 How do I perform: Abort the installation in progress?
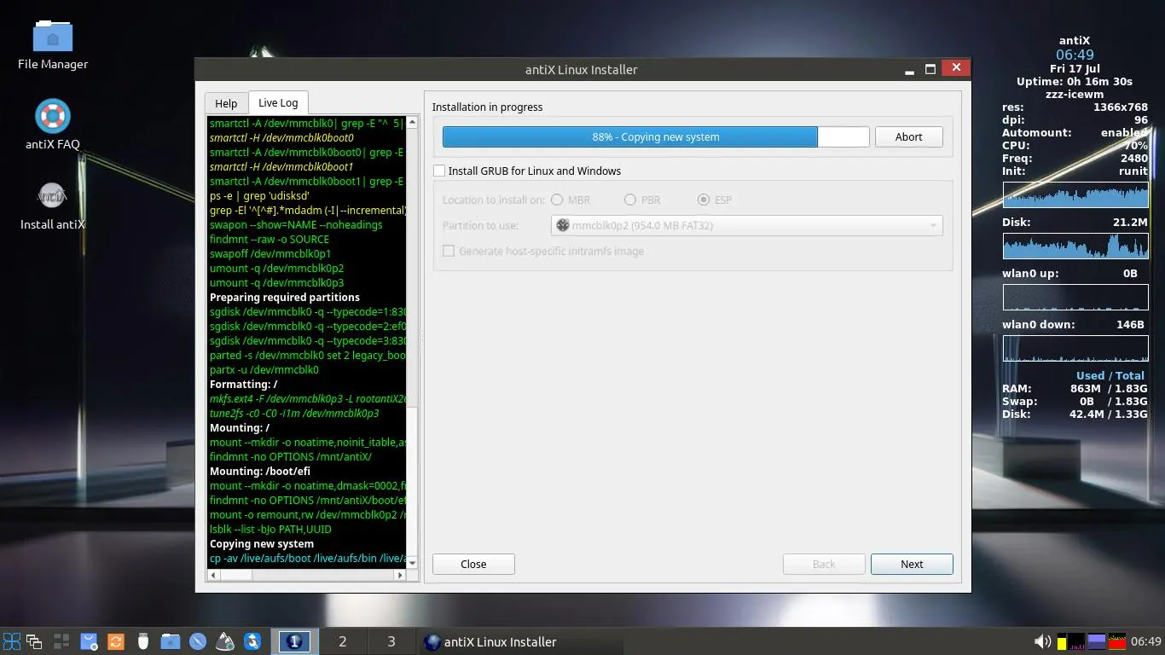click(x=908, y=136)
